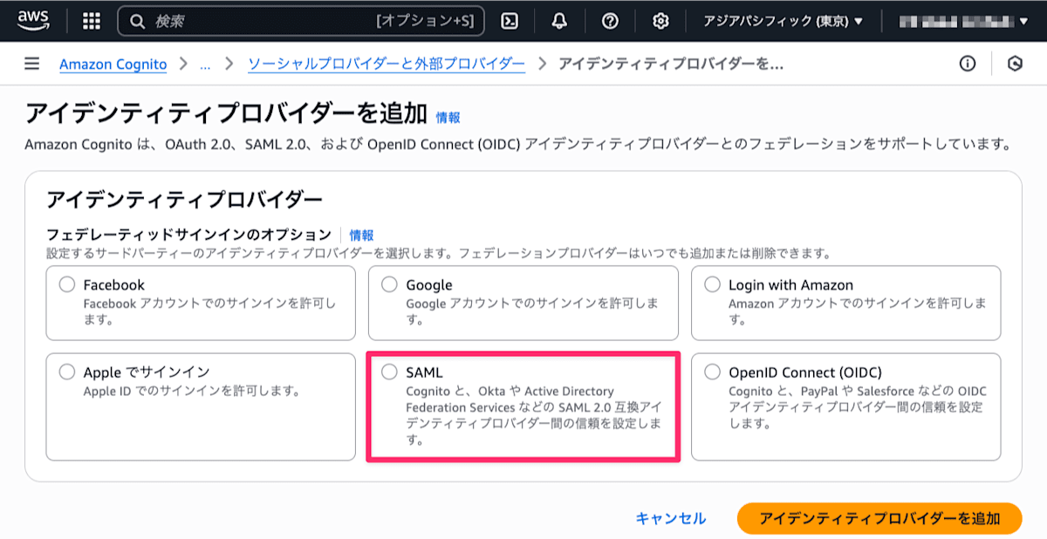The image size is (1047, 539).
Task: Click the [オプション+S] shortcut hint
Action: (426, 21)
